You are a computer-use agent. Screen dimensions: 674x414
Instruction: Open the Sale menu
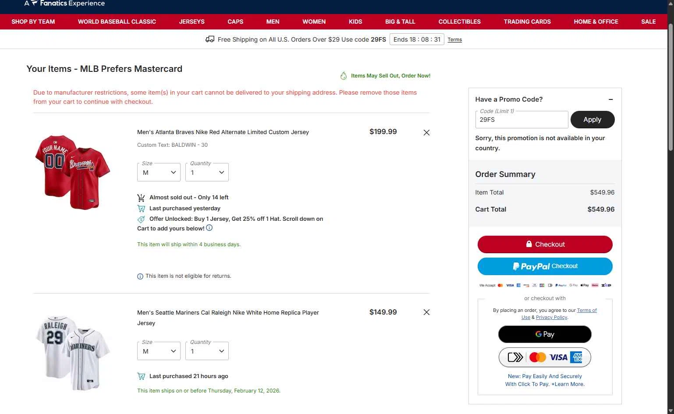tap(648, 21)
